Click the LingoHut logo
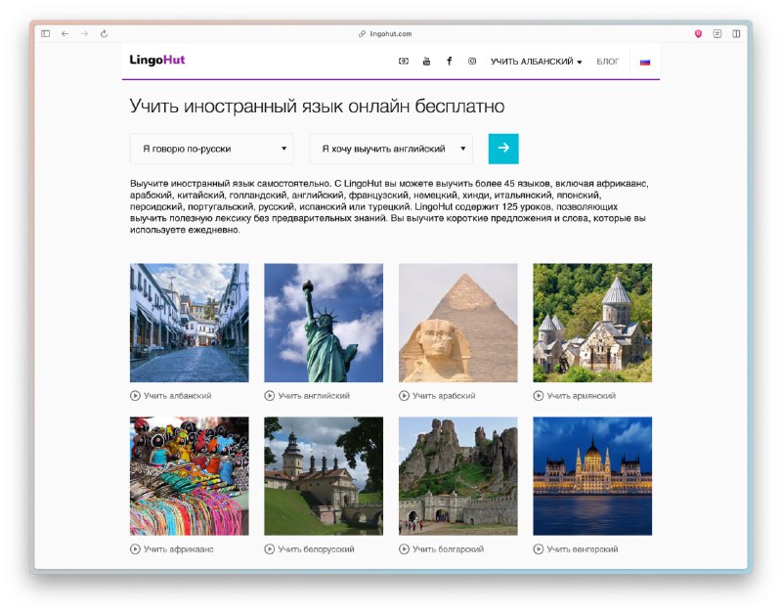This screenshot has height=613, width=782. pyautogui.click(x=157, y=61)
